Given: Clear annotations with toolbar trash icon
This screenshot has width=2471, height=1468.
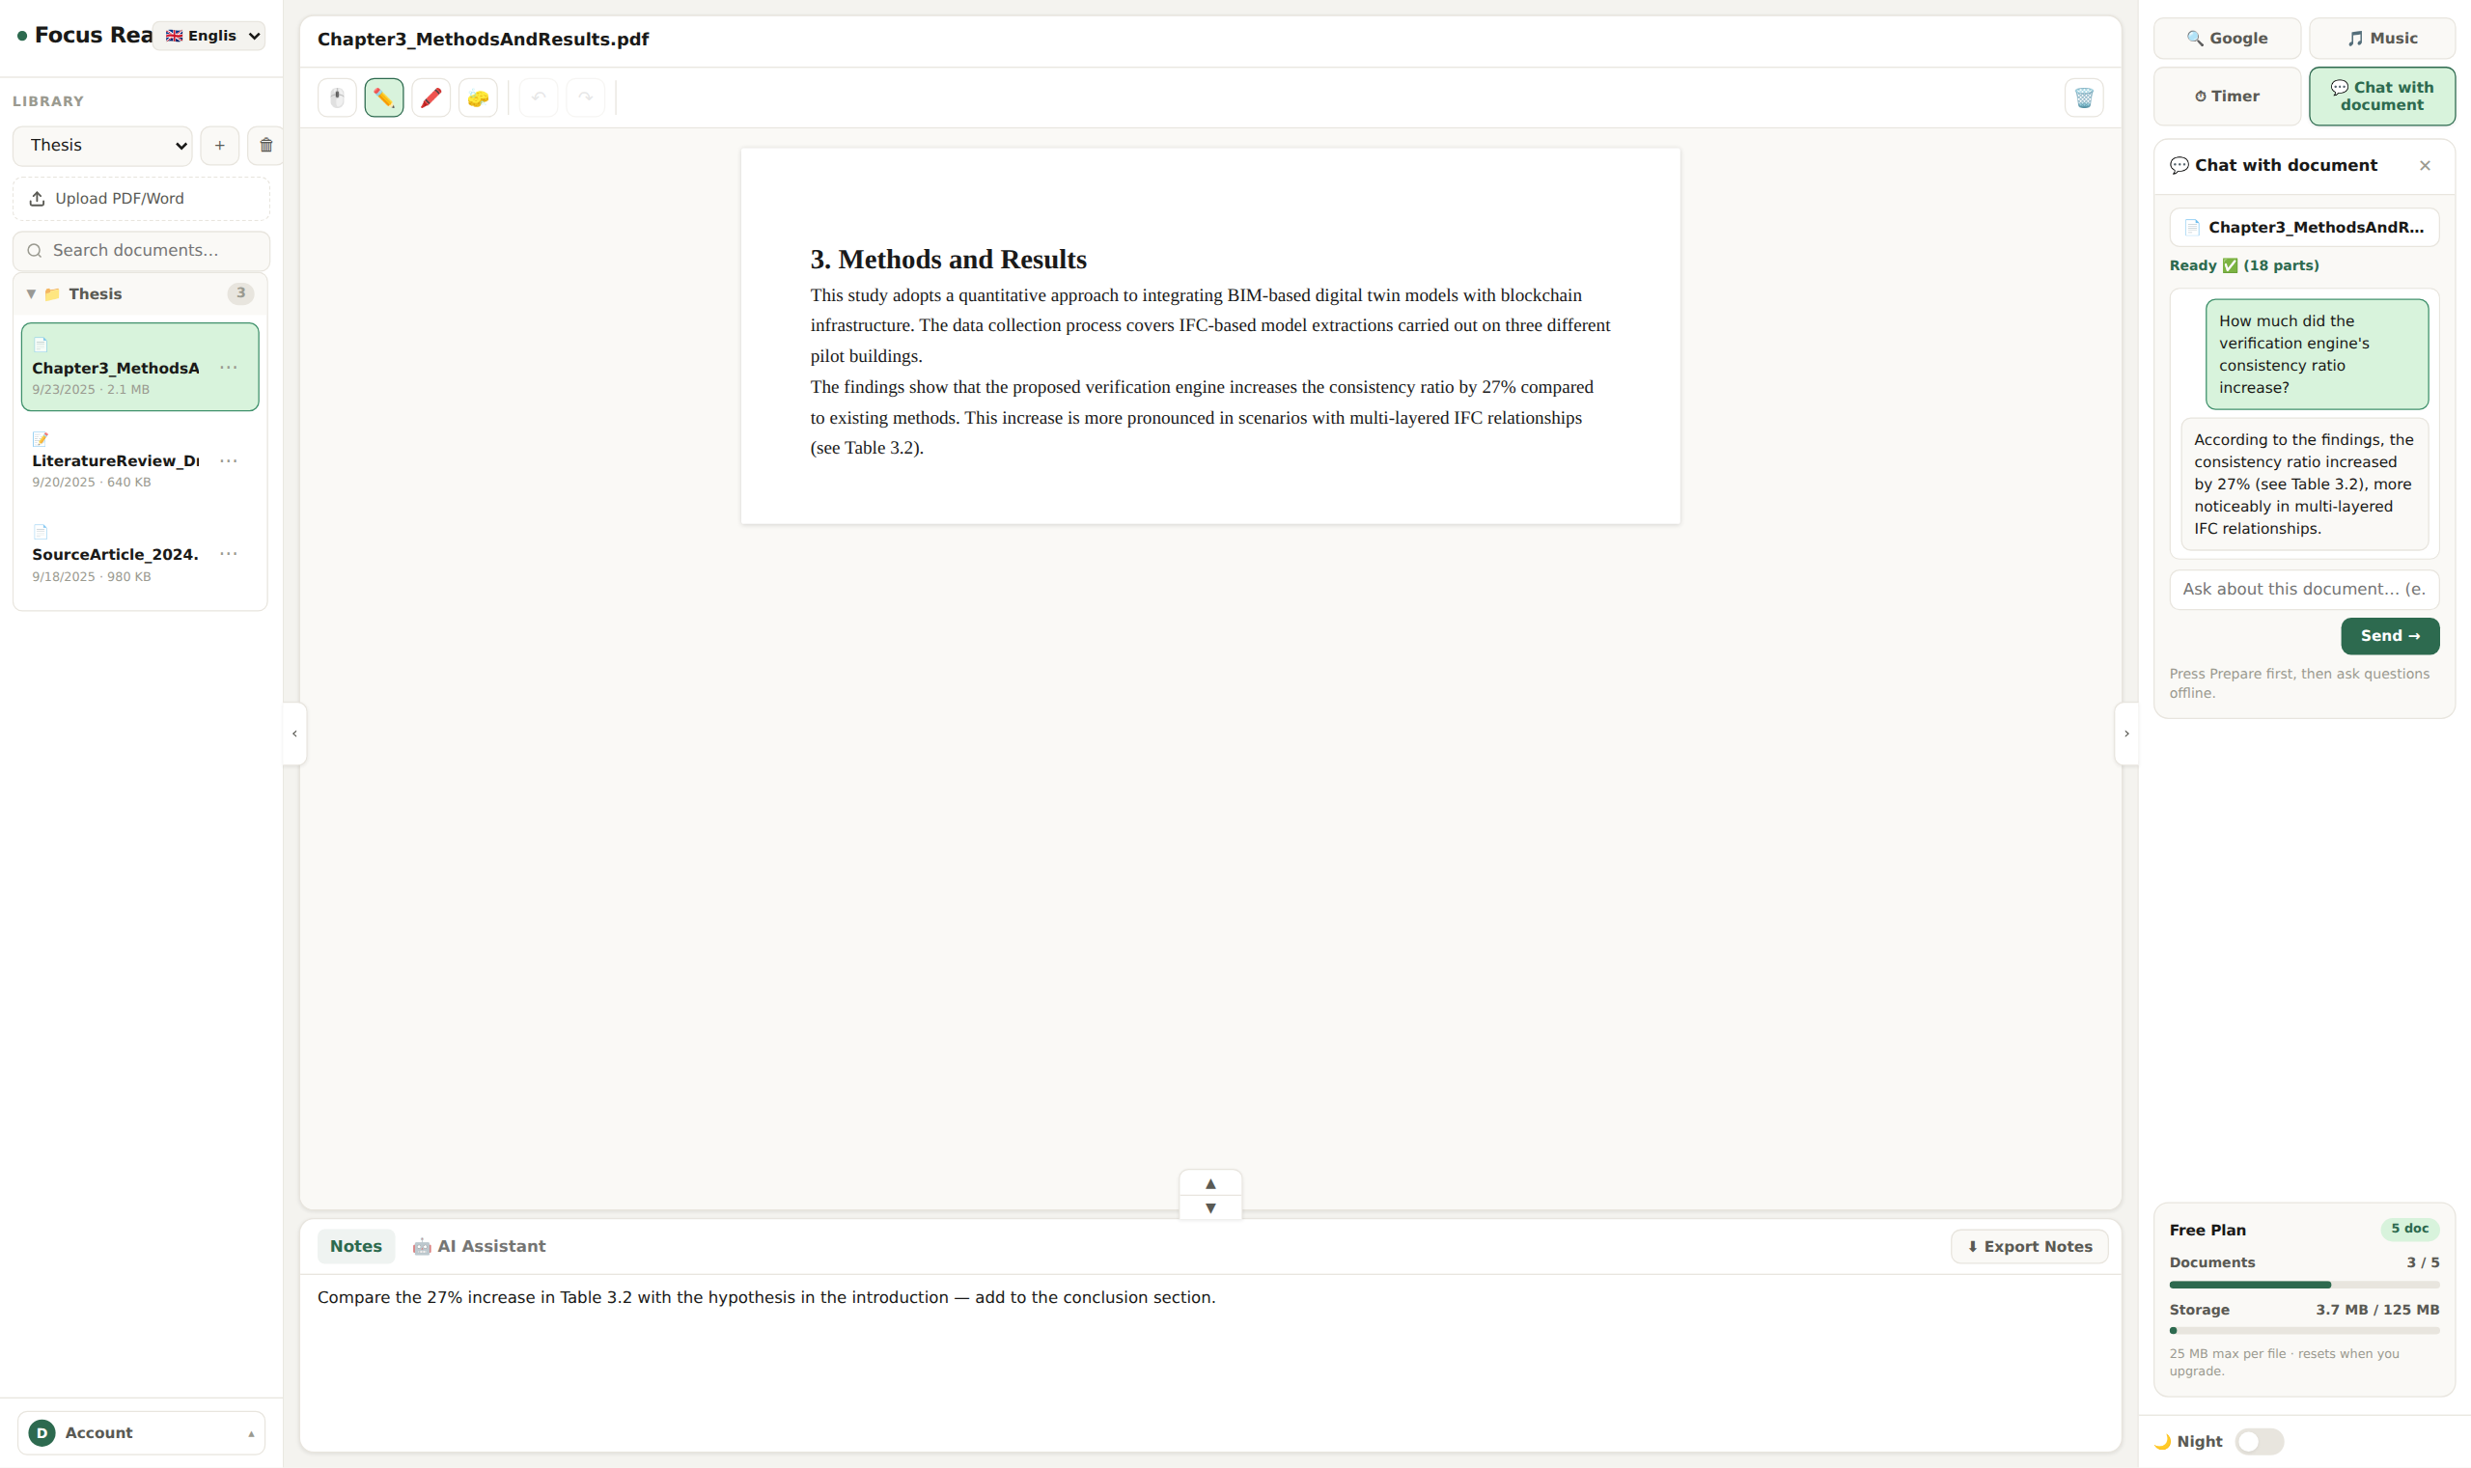Looking at the screenshot, I should tap(2083, 97).
